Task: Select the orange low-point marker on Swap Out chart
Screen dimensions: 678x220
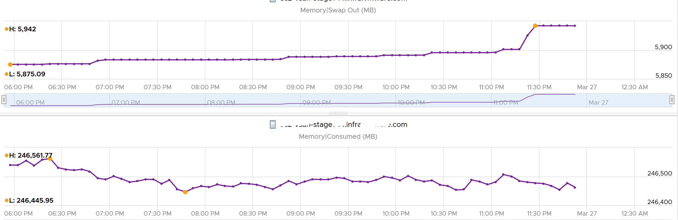Action: pyautogui.click(x=10, y=65)
